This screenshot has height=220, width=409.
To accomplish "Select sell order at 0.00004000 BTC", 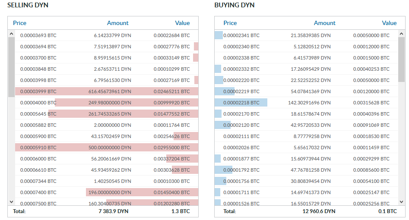I will click(107, 103).
